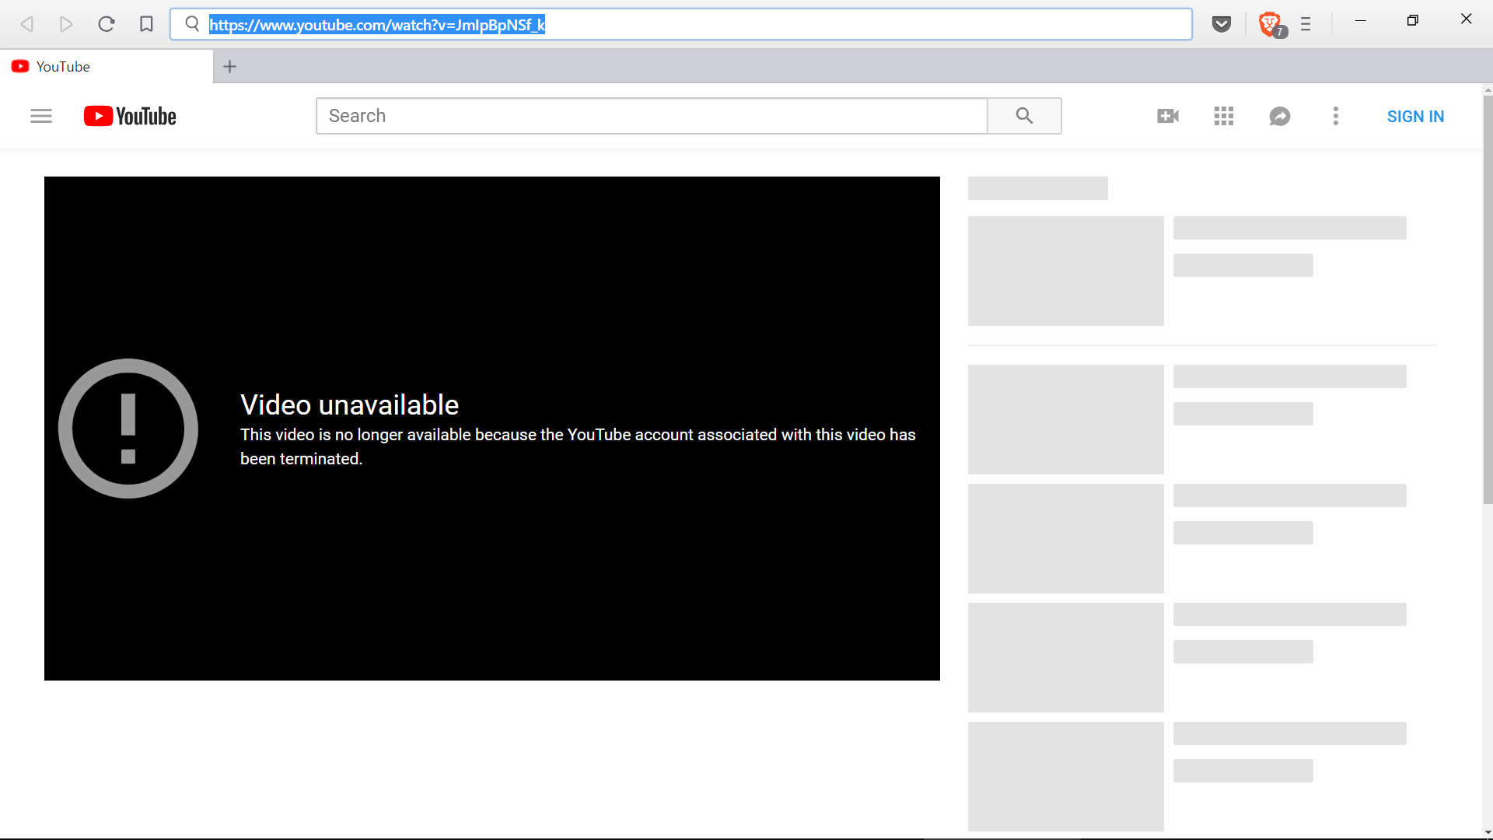The width and height of the screenshot is (1493, 840).
Task: Click the Brave browser menu lines icon
Action: (x=1306, y=23)
